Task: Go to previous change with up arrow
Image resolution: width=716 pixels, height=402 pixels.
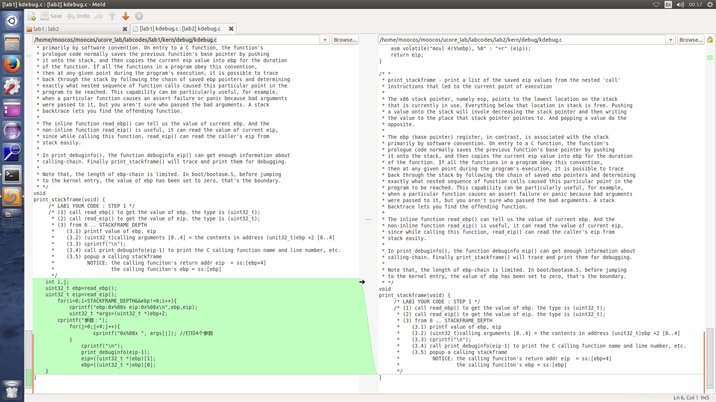Action: pyautogui.click(x=112, y=16)
